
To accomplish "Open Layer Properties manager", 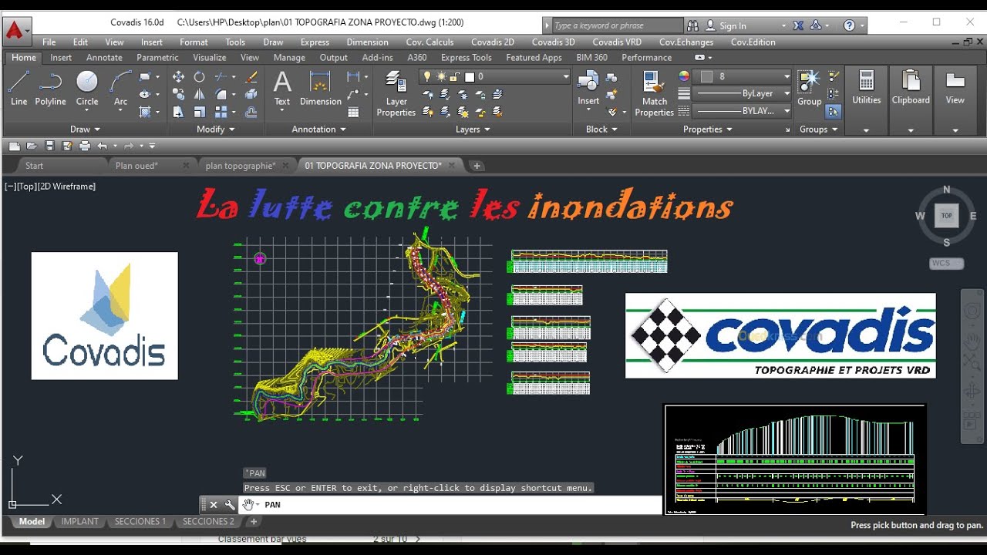I will [x=396, y=92].
